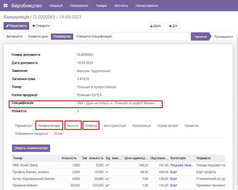The height and width of the screenshot is (190, 238).
Task: Select the ПВХ, білий (3мм) row
Action: (x=118, y=165)
